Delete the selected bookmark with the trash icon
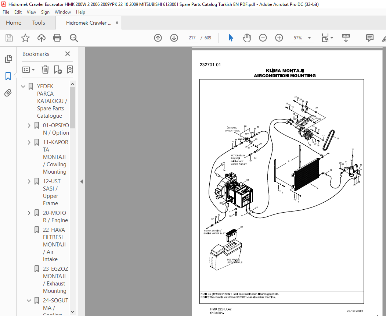Image resolution: width=386 pixels, height=316 pixels. coord(45,70)
